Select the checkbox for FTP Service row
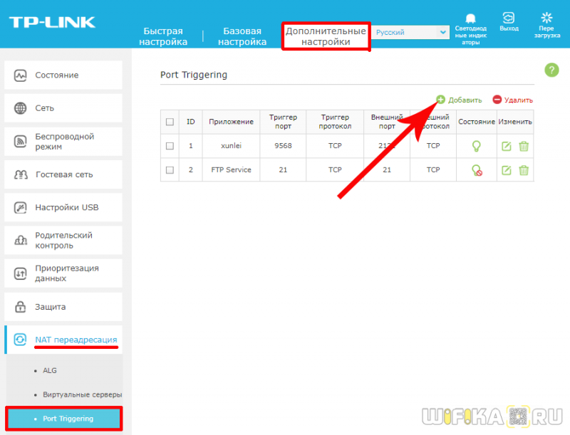Viewport: 570px width, 435px height. tap(170, 169)
